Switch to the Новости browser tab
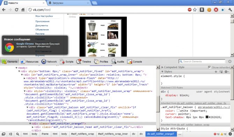 (x=24, y=3)
